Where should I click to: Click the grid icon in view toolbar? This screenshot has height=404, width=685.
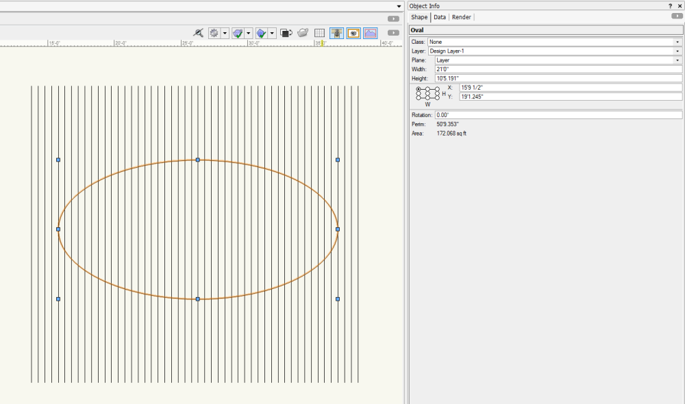[319, 33]
